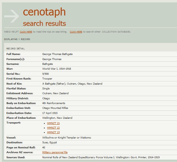Open the HMNZT 21 transport link
The width and height of the screenshot is (177, 162).
53,123
